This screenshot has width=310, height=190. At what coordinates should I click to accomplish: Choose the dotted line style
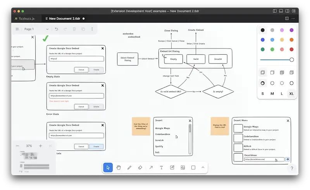coord(282,83)
